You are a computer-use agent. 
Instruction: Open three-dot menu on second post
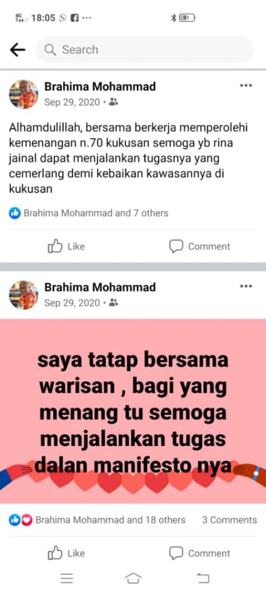(246, 287)
